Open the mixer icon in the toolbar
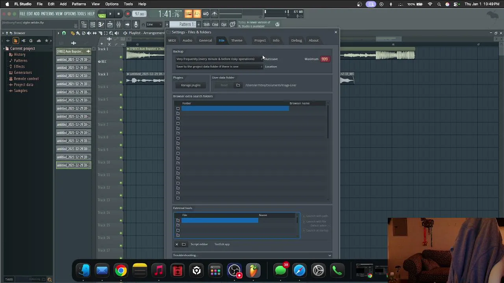 (x=119, y=25)
